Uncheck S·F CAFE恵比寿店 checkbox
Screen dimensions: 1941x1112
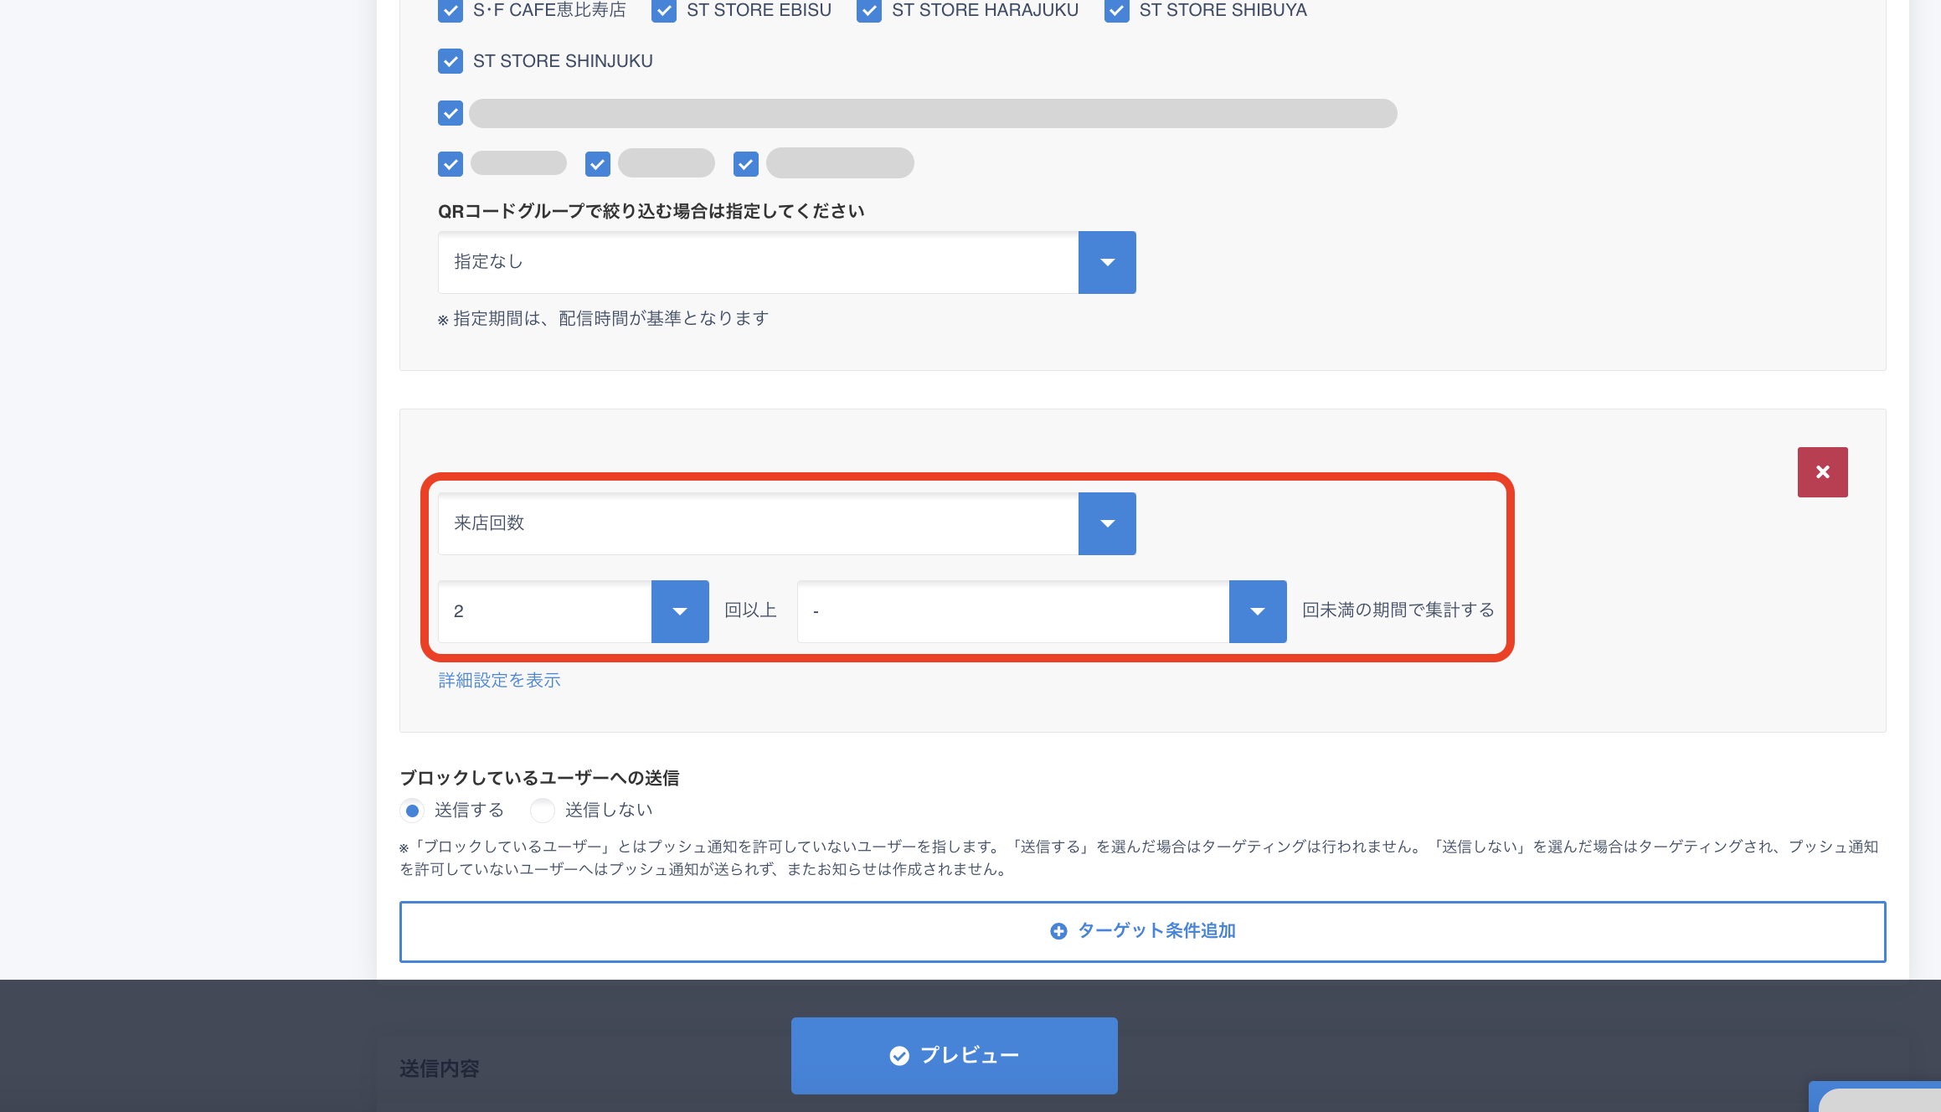point(450,10)
